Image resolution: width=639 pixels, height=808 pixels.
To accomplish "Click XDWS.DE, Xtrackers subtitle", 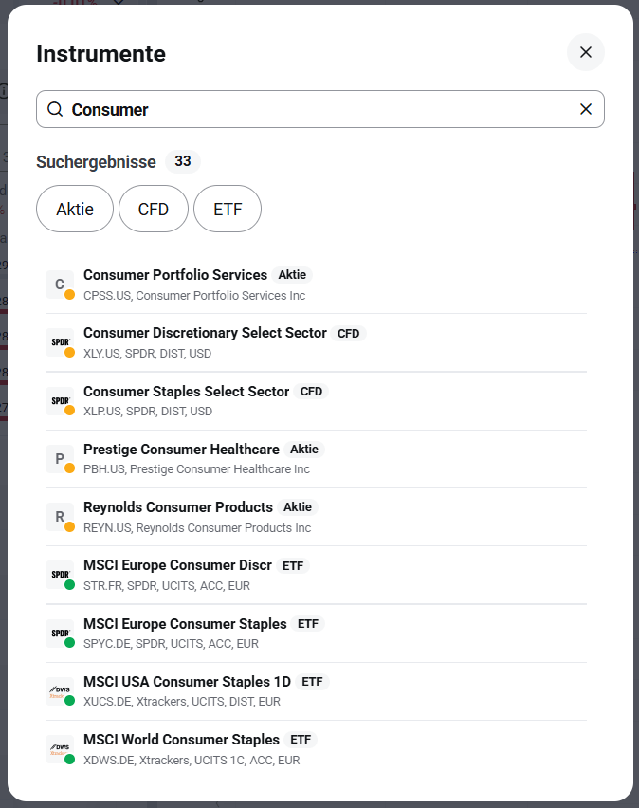I will (x=192, y=760).
